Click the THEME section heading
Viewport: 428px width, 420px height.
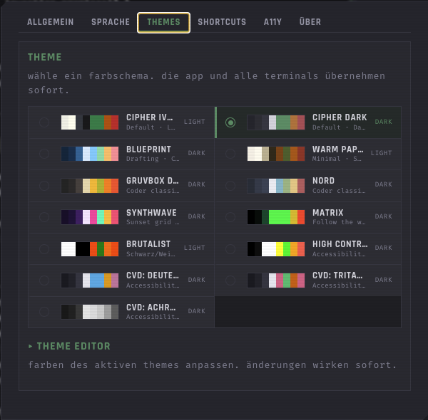45,57
